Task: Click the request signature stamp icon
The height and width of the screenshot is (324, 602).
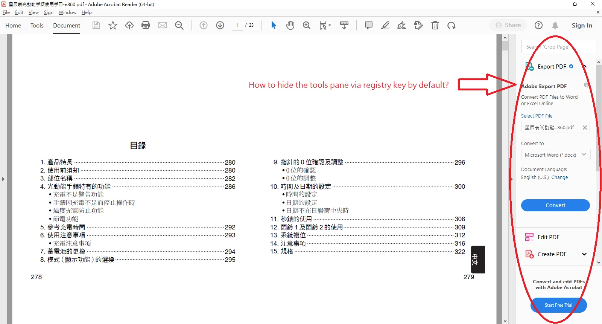Action: [418, 25]
